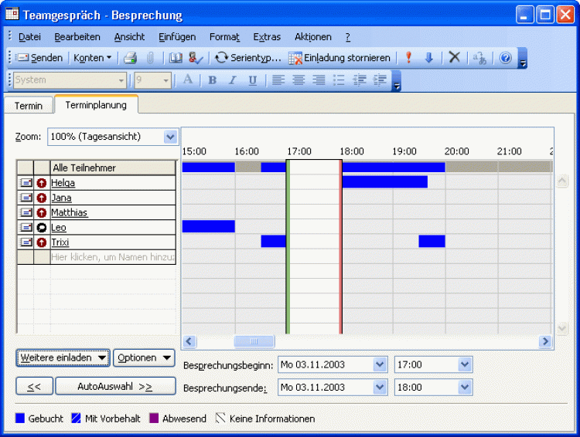Click the delete X icon in toolbar

(454, 58)
